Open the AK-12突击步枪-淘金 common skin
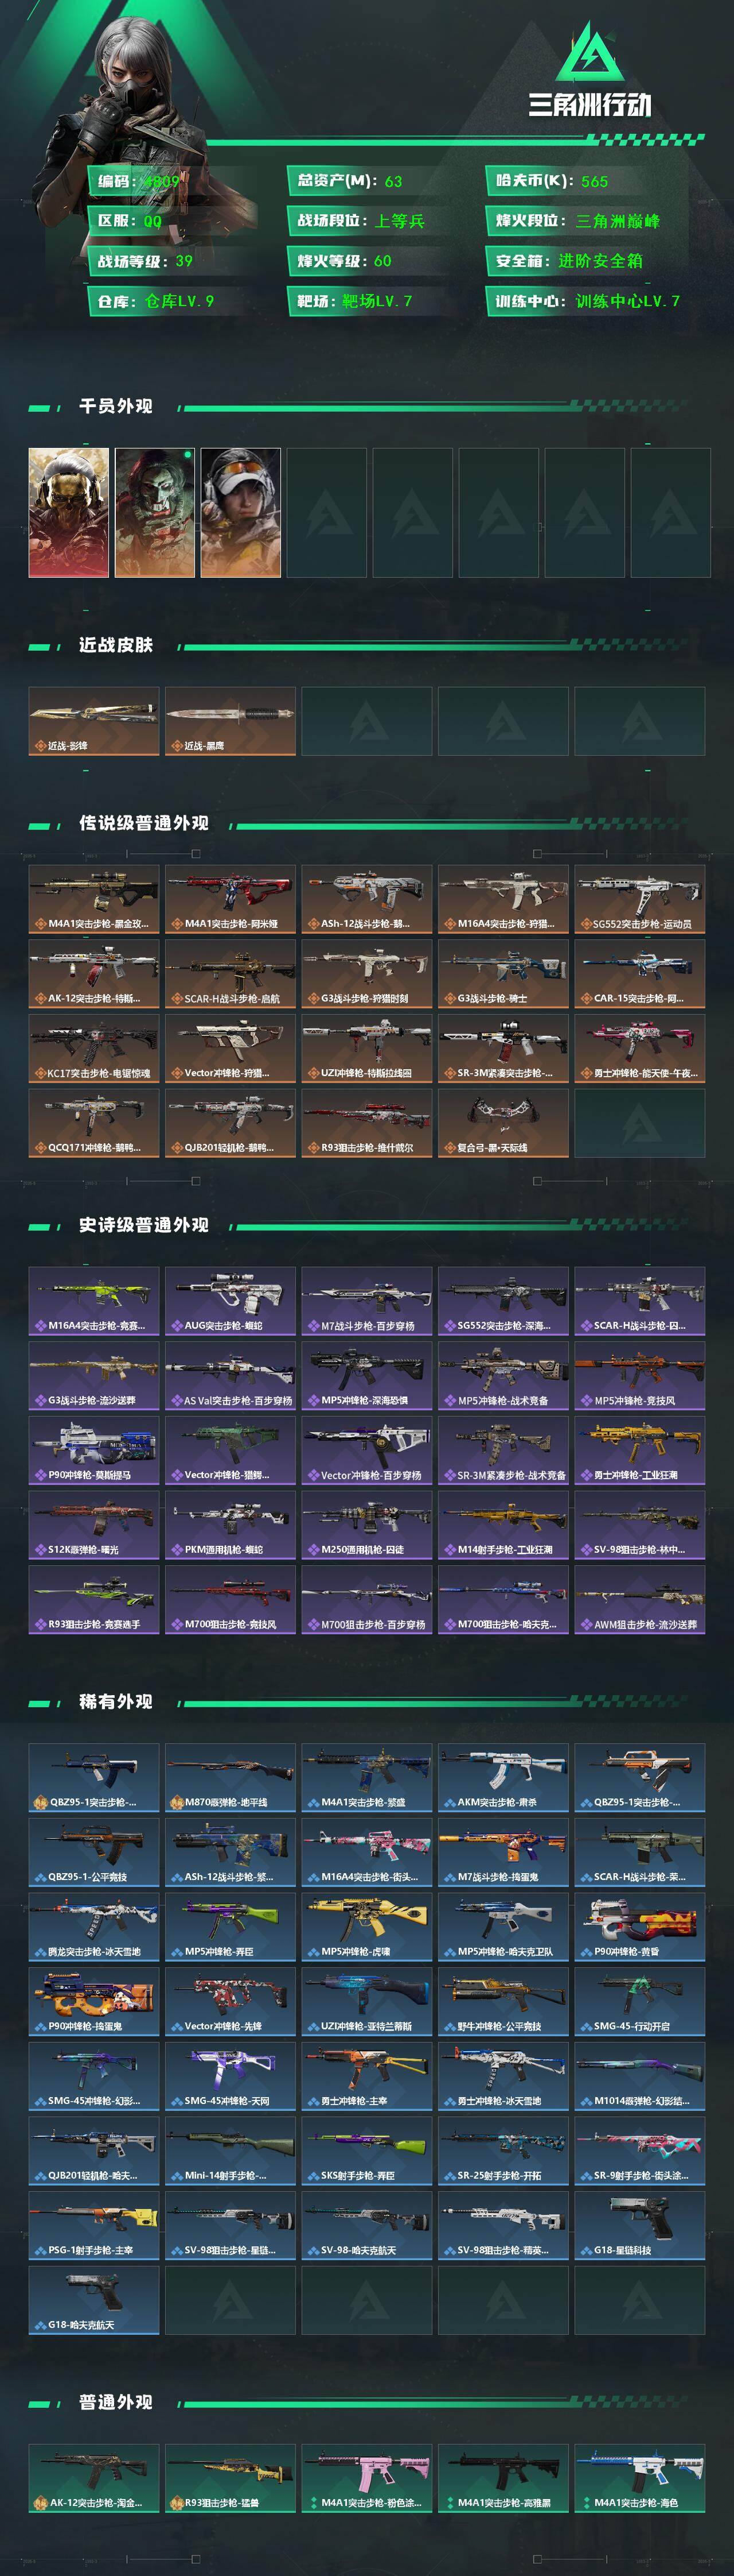The height and width of the screenshot is (2576, 734). [94, 2478]
